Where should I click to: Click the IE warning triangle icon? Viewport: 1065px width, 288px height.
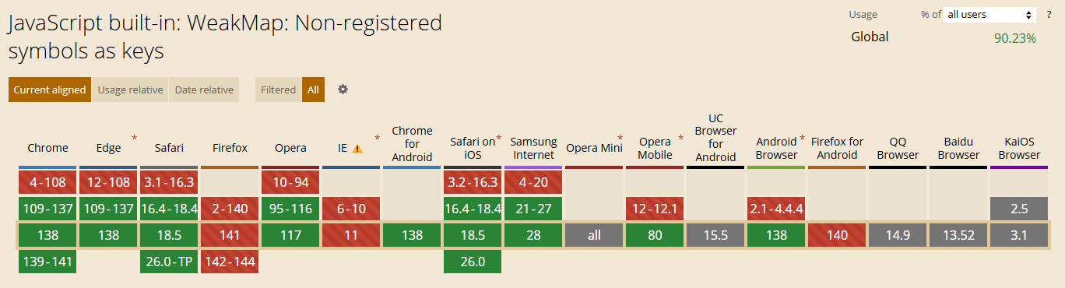[x=357, y=149]
